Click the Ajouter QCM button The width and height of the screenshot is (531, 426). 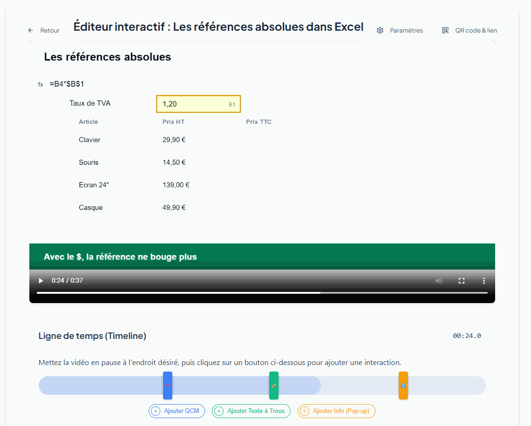click(177, 411)
